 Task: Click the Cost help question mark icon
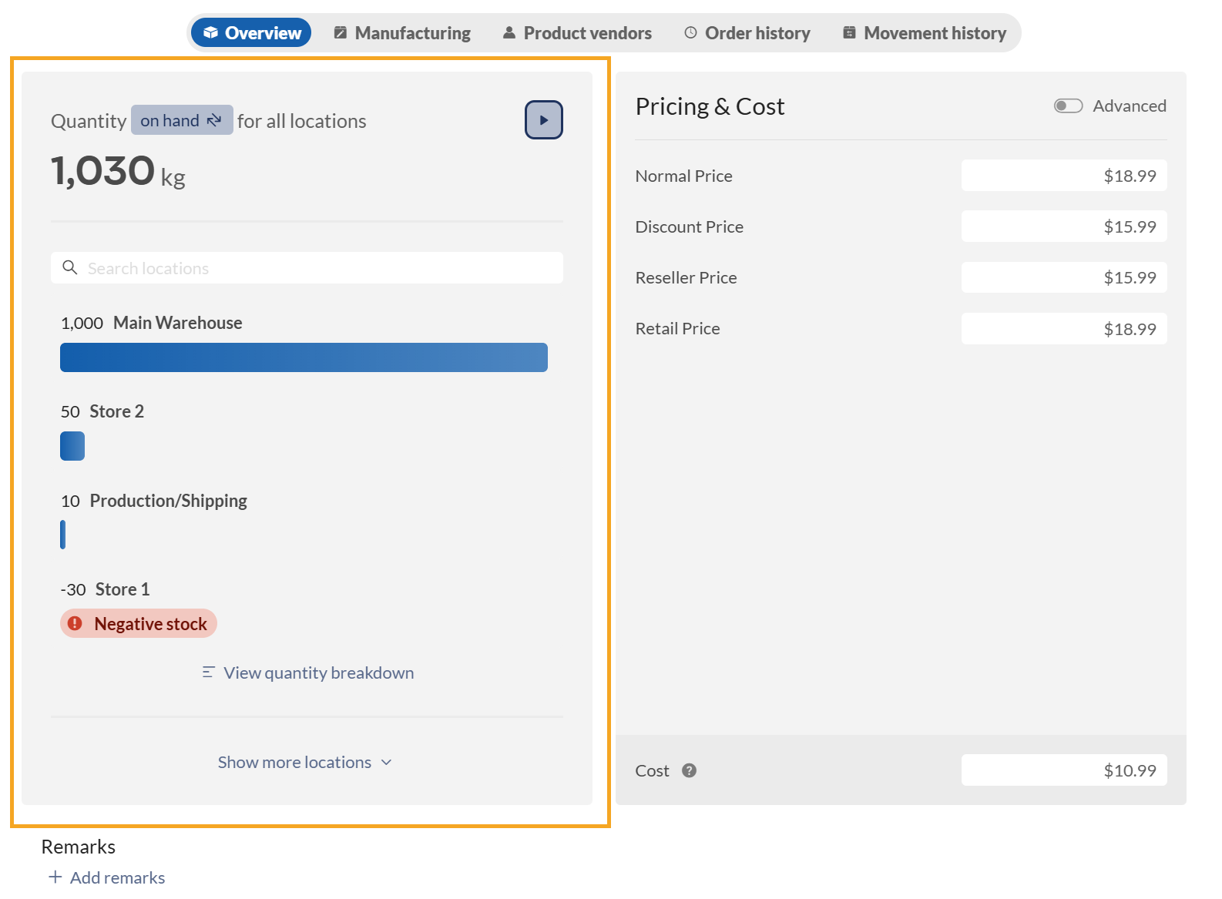click(689, 770)
